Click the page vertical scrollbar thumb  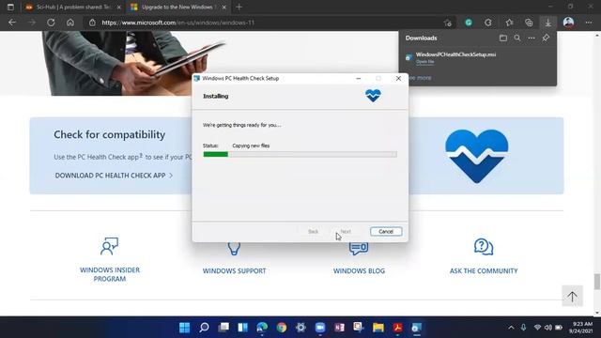click(x=597, y=282)
